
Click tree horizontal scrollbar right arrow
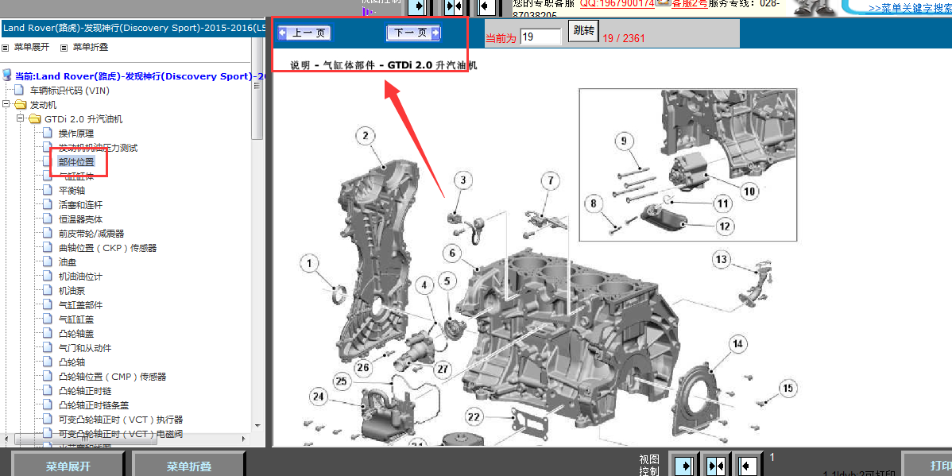(246, 439)
